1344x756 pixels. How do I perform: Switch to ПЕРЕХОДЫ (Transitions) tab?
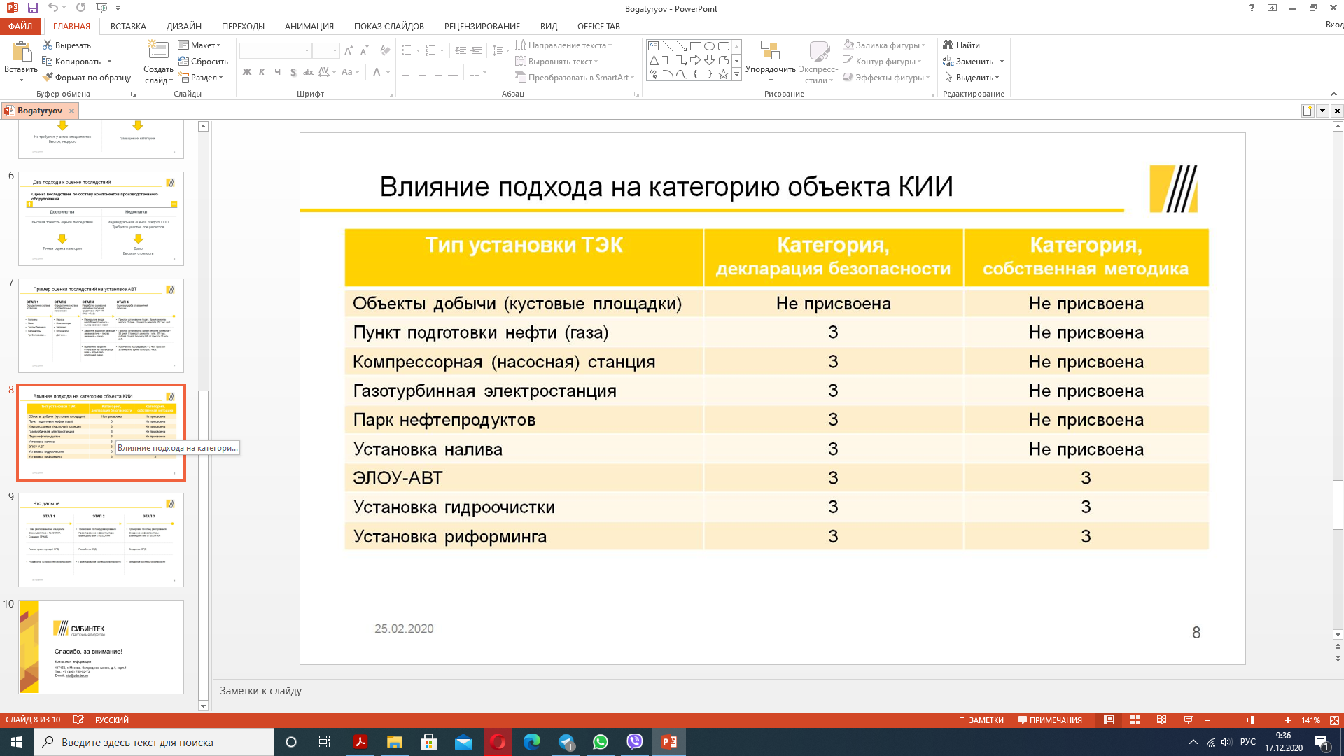coord(243,26)
